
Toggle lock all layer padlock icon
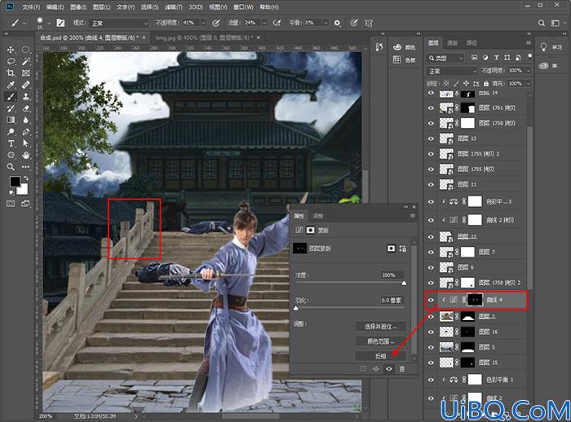[486, 84]
